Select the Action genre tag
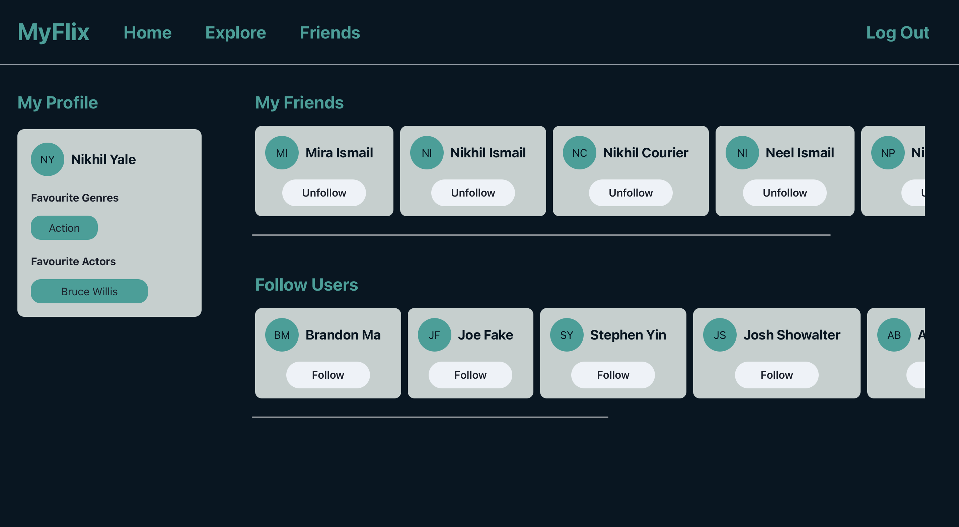959x527 pixels. [x=64, y=227]
